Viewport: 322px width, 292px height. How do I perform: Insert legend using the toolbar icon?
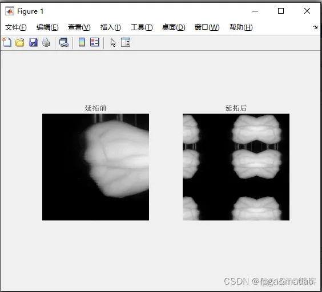(x=95, y=42)
